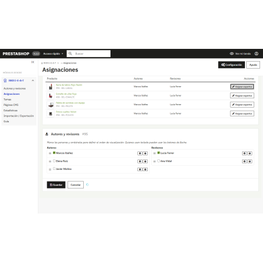This screenshot has height=263, width=263.
Task: Click the RKR E-E-A-T breadcrumb
Action: pos(49,63)
